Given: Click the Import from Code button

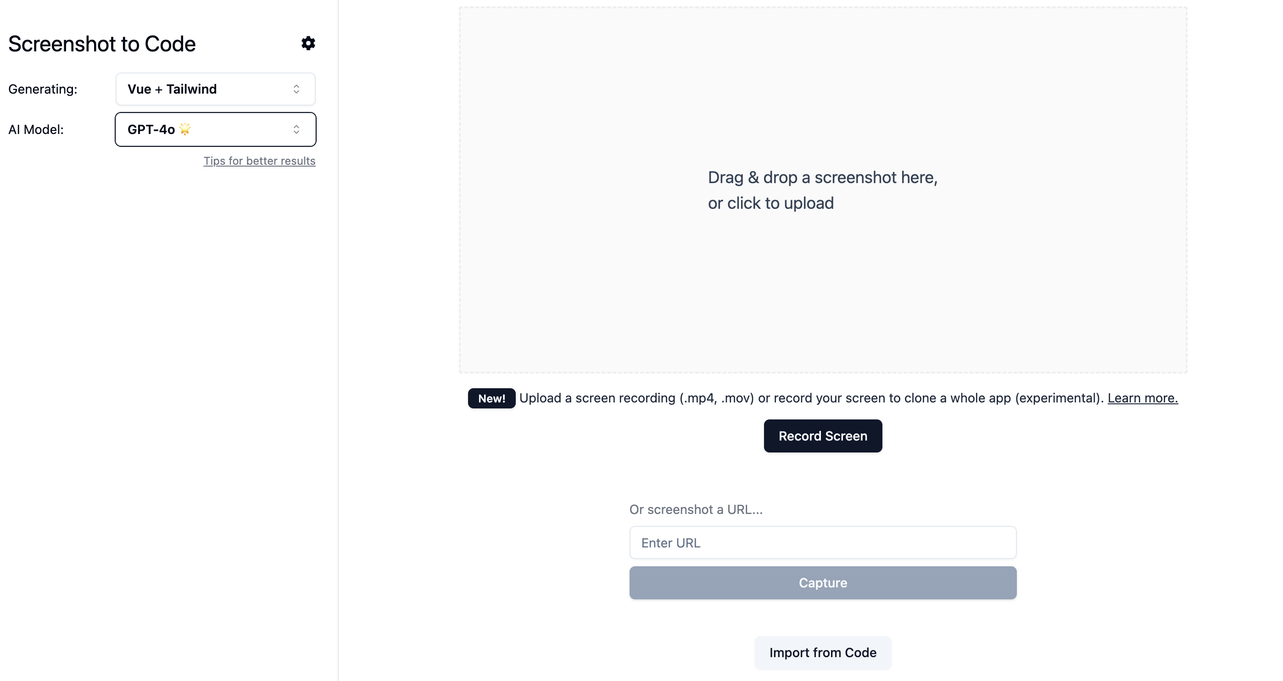Looking at the screenshot, I should click(823, 653).
